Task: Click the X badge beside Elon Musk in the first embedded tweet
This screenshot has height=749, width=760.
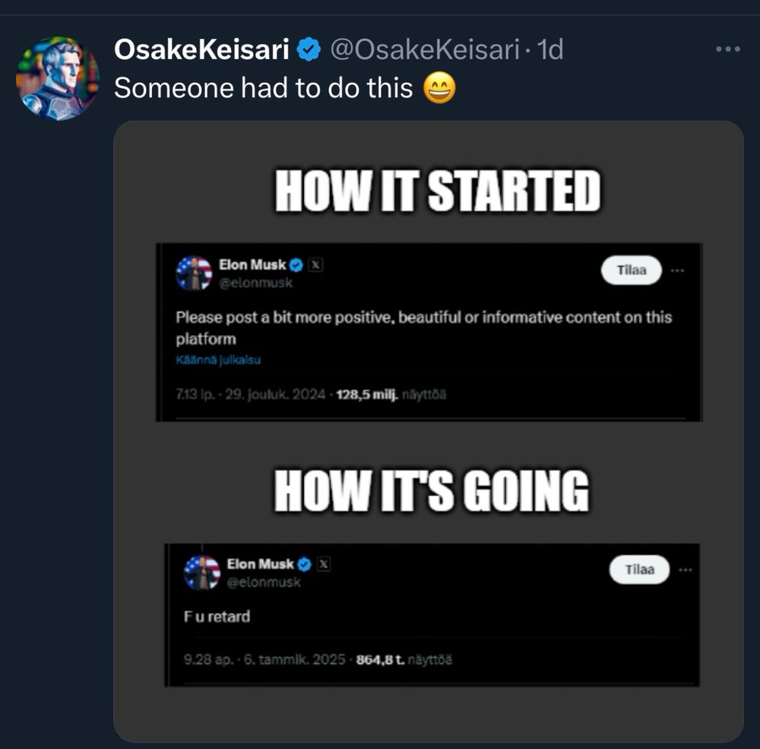Action: pos(317,265)
